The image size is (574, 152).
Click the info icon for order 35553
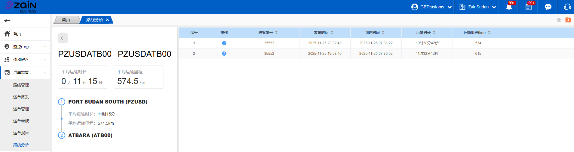pyautogui.click(x=224, y=43)
